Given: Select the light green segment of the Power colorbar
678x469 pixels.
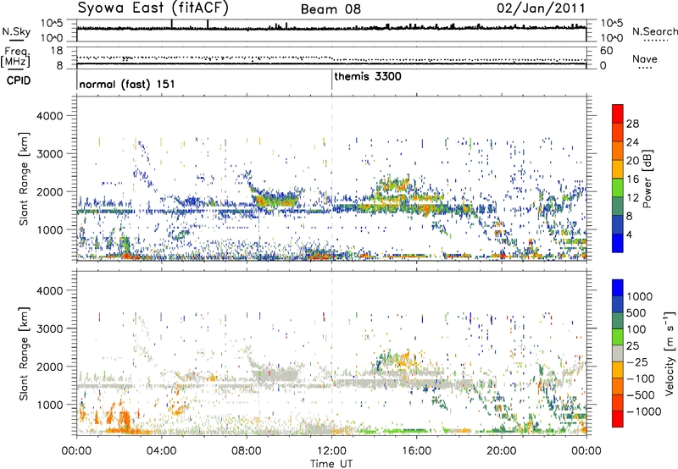Looking at the screenshot, I should click(x=618, y=187).
